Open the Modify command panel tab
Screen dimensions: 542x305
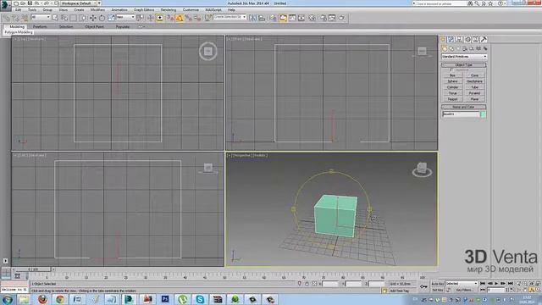point(451,39)
